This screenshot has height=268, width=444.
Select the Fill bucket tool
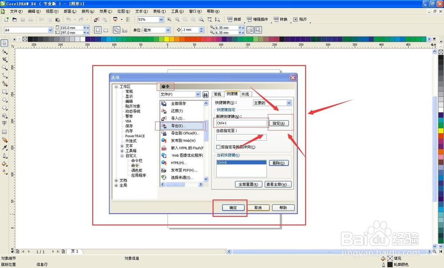tap(4, 164)
